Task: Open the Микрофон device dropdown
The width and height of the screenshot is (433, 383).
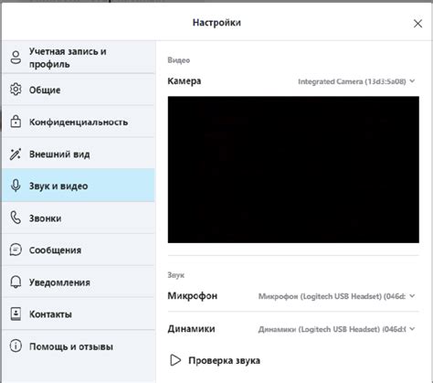Action: pyautogui.click(x=336, y=296)
